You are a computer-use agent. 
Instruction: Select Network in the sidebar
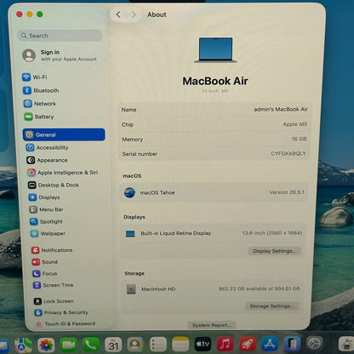(40, 104)
